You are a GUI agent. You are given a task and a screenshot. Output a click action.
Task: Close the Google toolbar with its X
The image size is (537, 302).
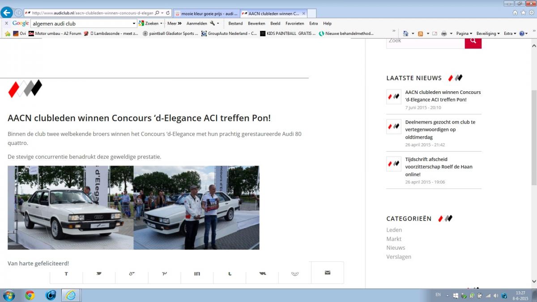(6, 23)
